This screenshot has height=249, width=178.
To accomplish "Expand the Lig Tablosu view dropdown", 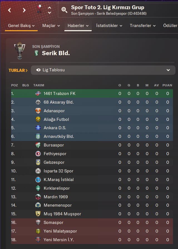I will point(168,70).
